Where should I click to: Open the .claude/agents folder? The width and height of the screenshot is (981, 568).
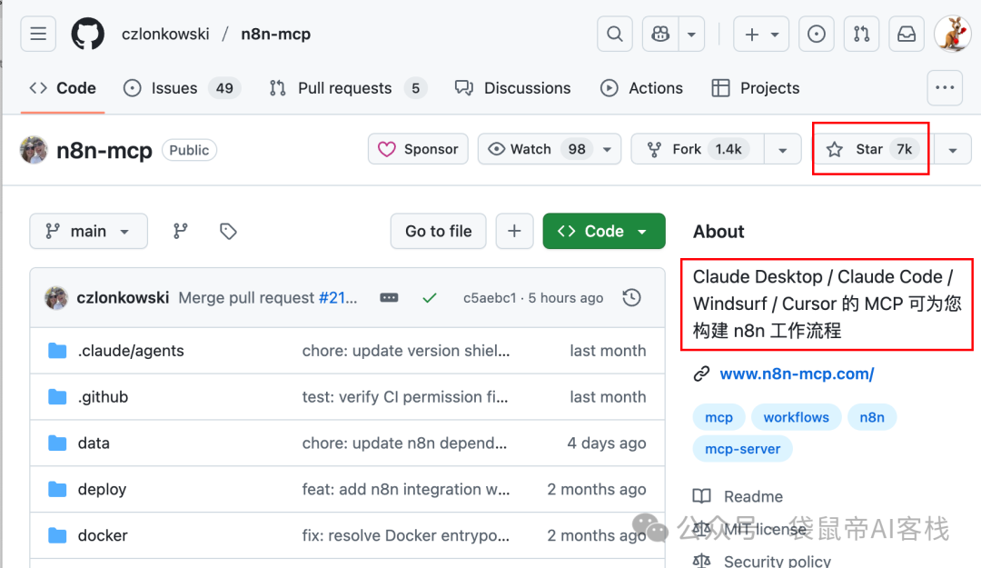[x=131, y=351]
